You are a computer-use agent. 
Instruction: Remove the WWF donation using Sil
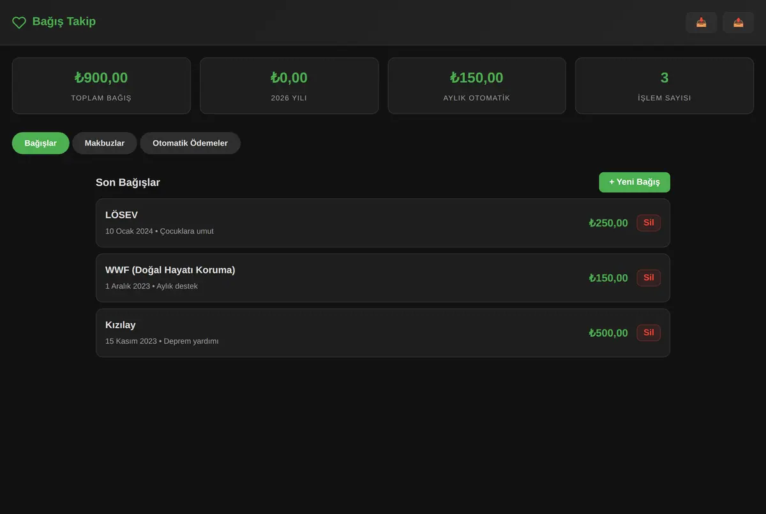(649, 277)
